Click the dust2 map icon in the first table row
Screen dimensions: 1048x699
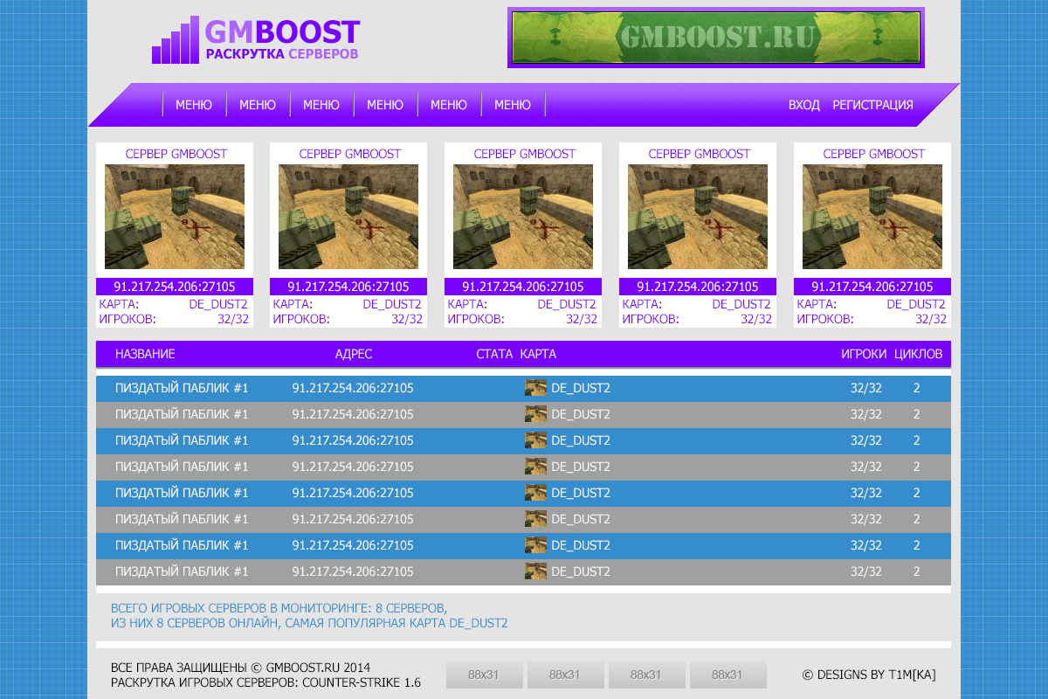click(x=535, y=388)
